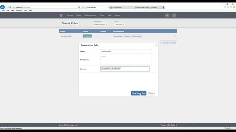
Task: Open the gear settings icon in navbar
Action: [167, 15]
